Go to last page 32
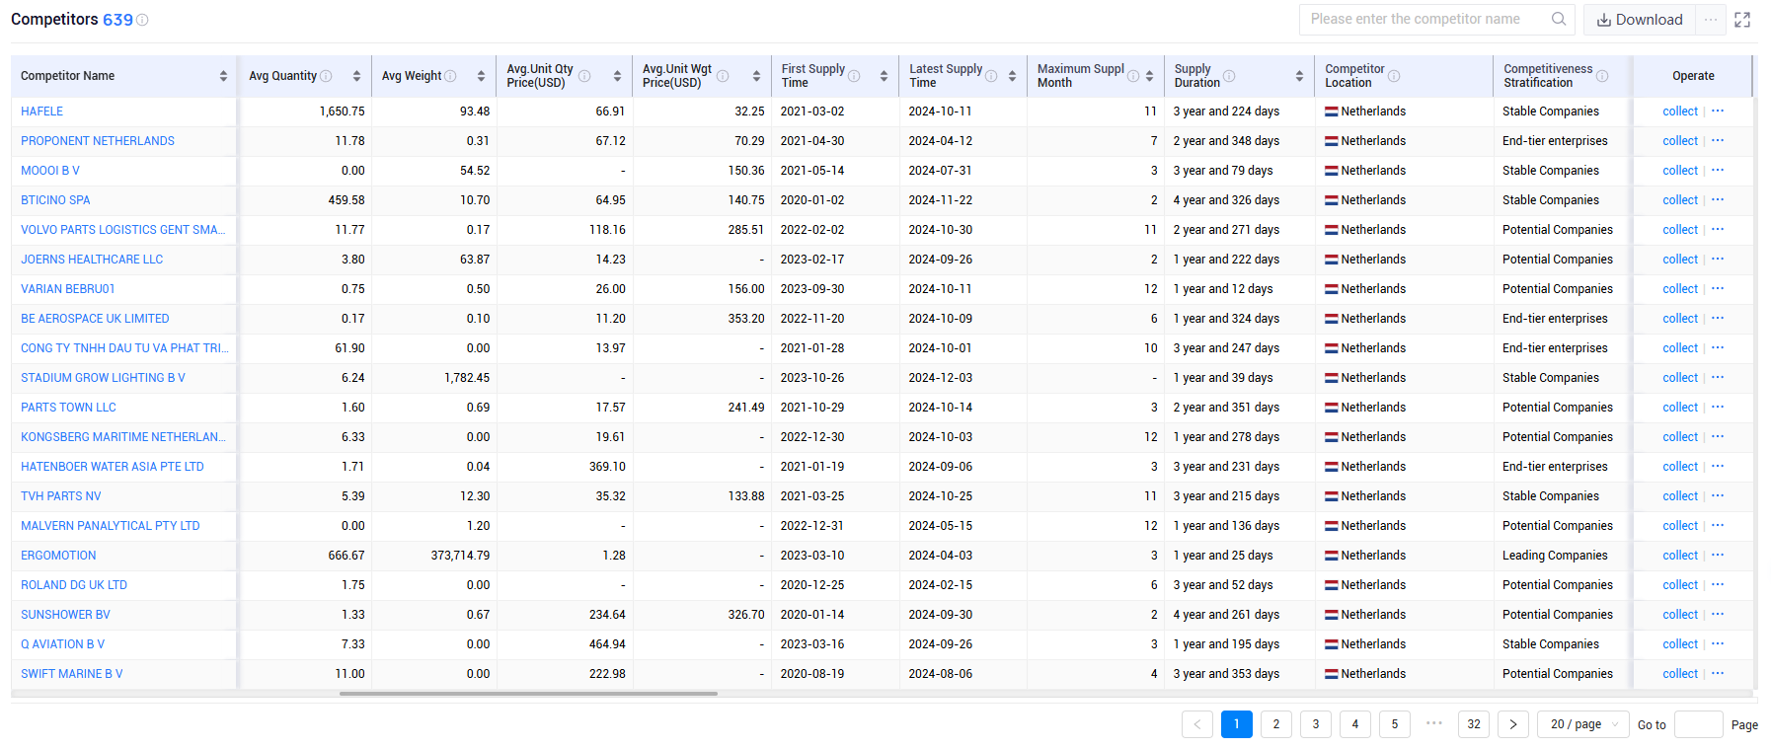This screenshot has height=749, width=1771. pos(1474,724)
